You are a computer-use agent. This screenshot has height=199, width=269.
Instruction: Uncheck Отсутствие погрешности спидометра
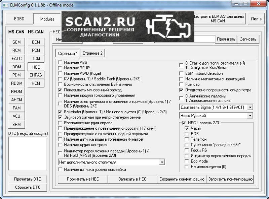point(181,90)
